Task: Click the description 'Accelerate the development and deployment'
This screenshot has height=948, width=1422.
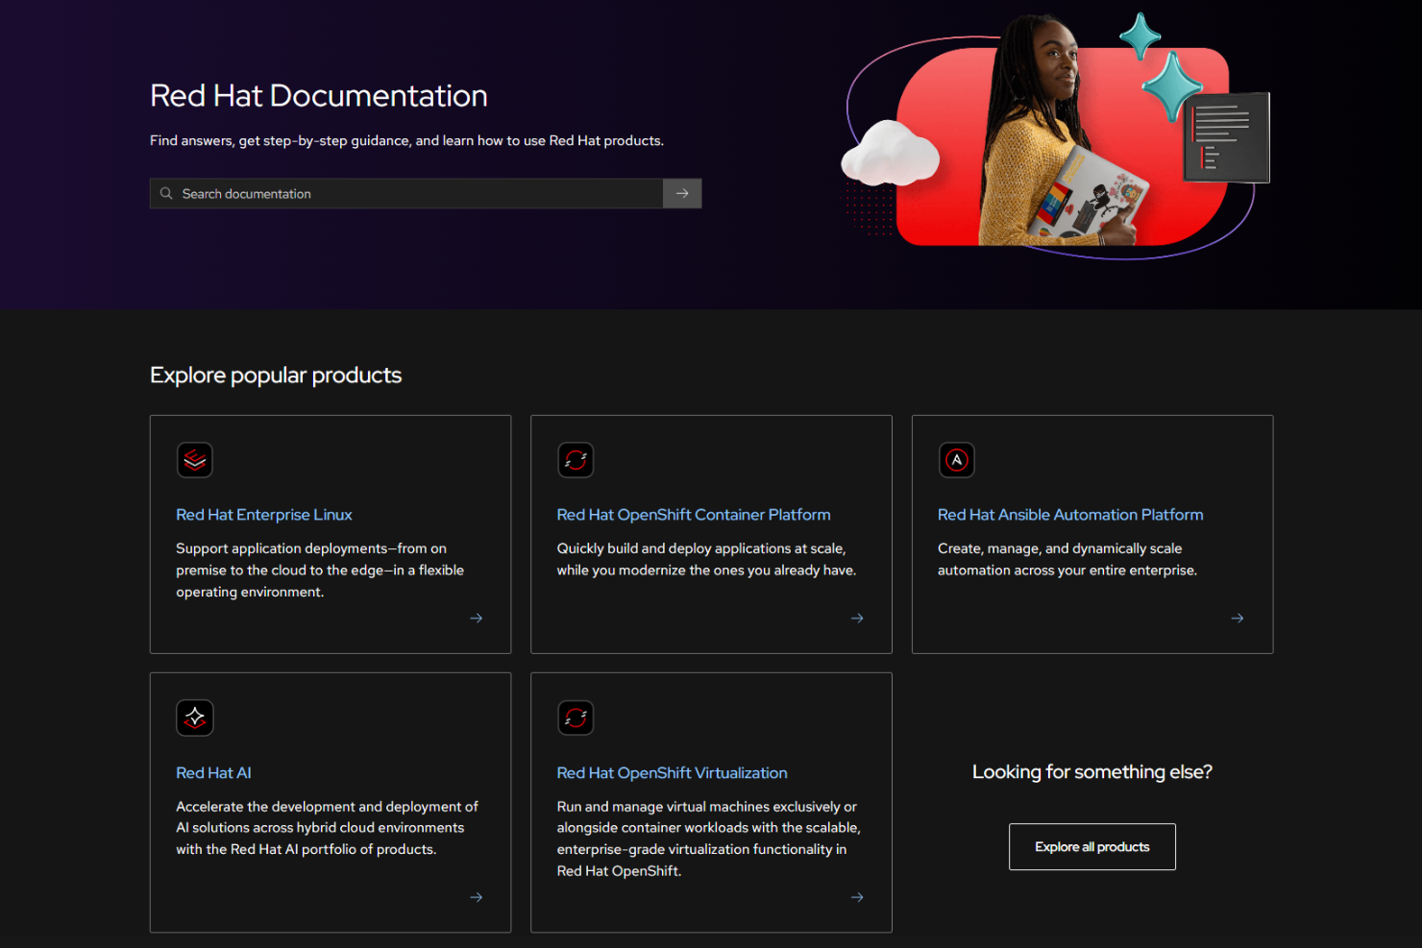Action: click(327, 828)
